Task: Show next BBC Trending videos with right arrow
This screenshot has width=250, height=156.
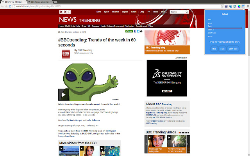Action: [188, 144]
